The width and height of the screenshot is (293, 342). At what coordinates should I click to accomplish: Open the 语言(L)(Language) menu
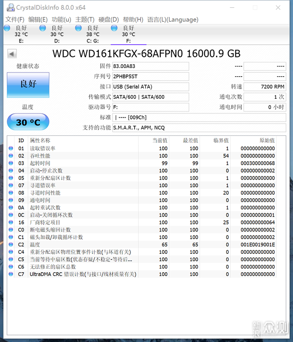pos(173,20)
